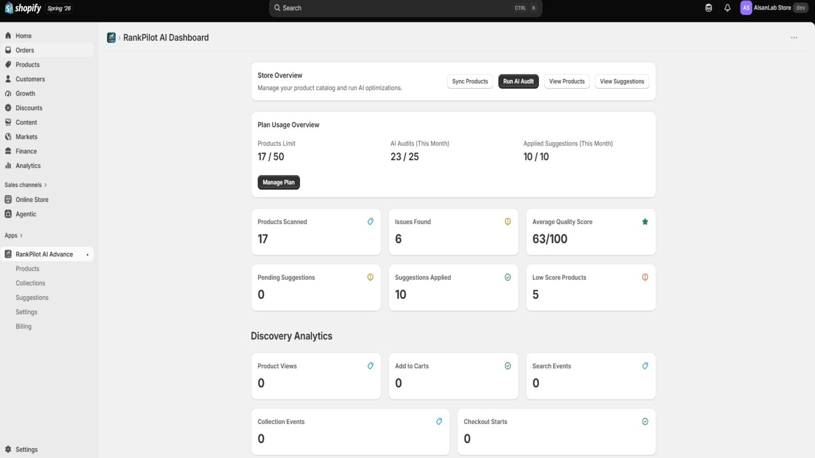This screenshot has width=815, height=458.
Task: Click the Manage Plan button
Action: 279,182
